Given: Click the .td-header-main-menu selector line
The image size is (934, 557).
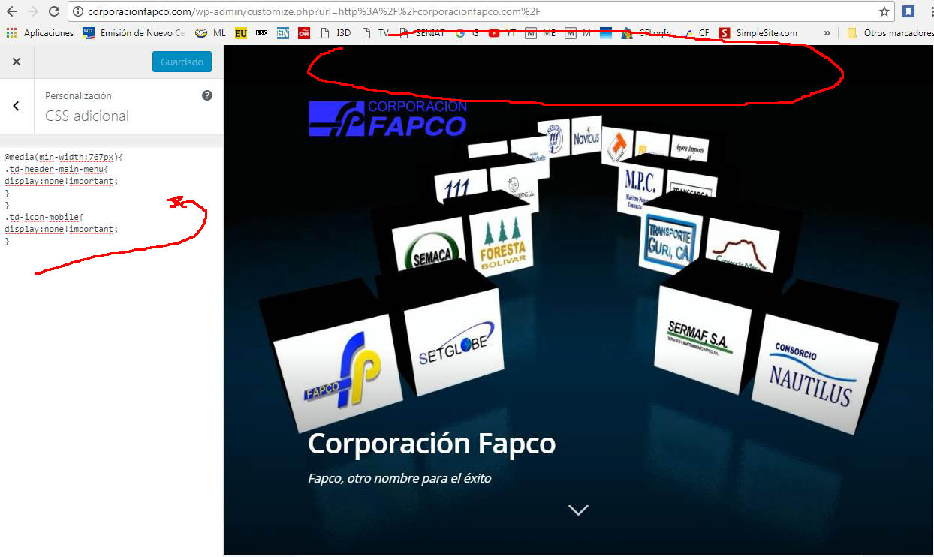Looking at the screenshot, I should tap(57, 170).
